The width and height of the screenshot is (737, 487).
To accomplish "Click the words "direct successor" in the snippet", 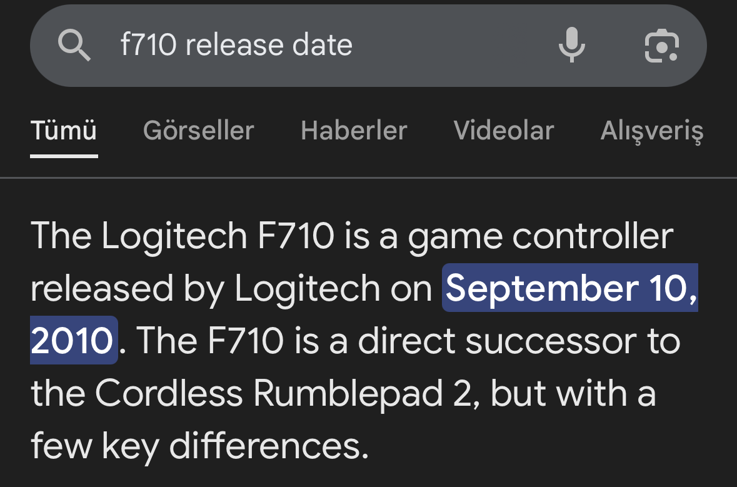I will (x=481, y=341).
